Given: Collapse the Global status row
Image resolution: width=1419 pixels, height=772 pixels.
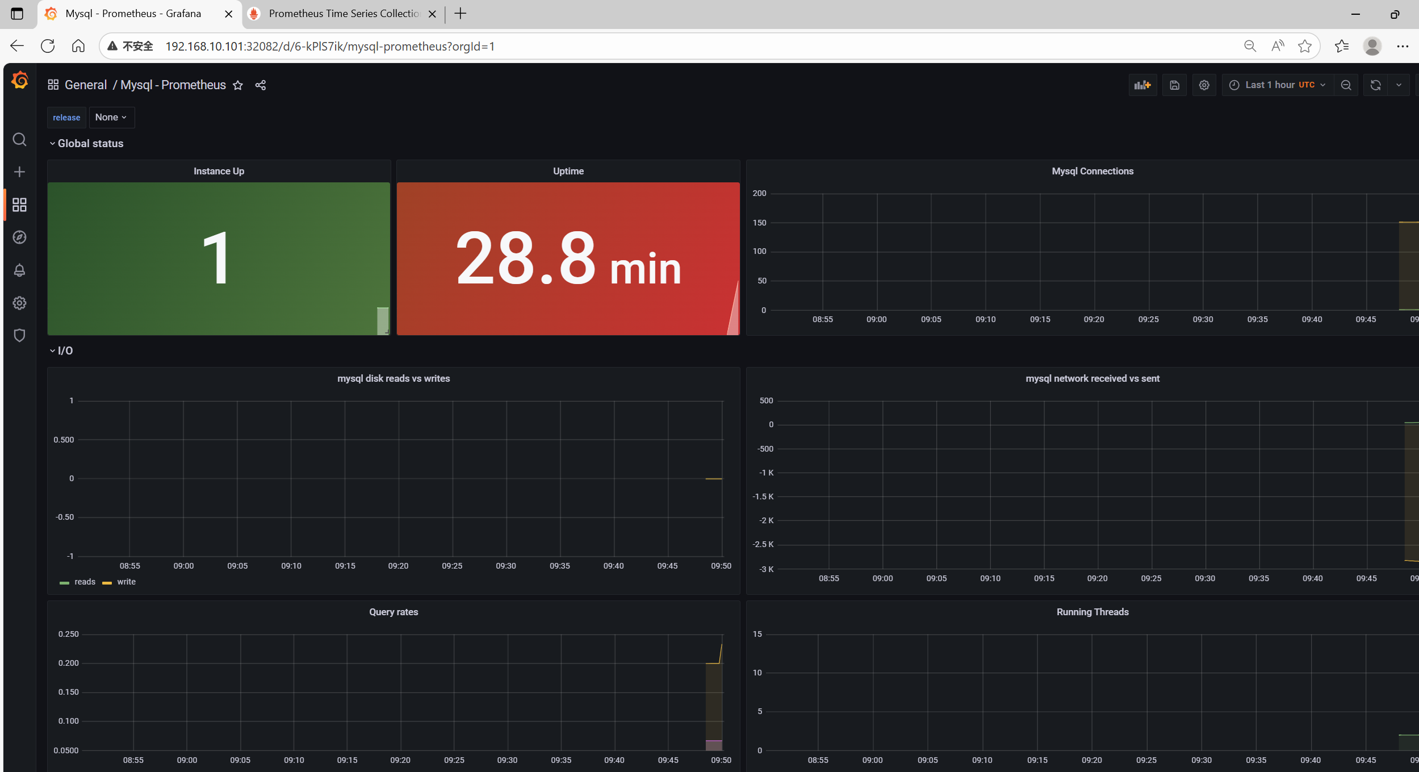Looking at the screenshot, I should coord(86,144).
